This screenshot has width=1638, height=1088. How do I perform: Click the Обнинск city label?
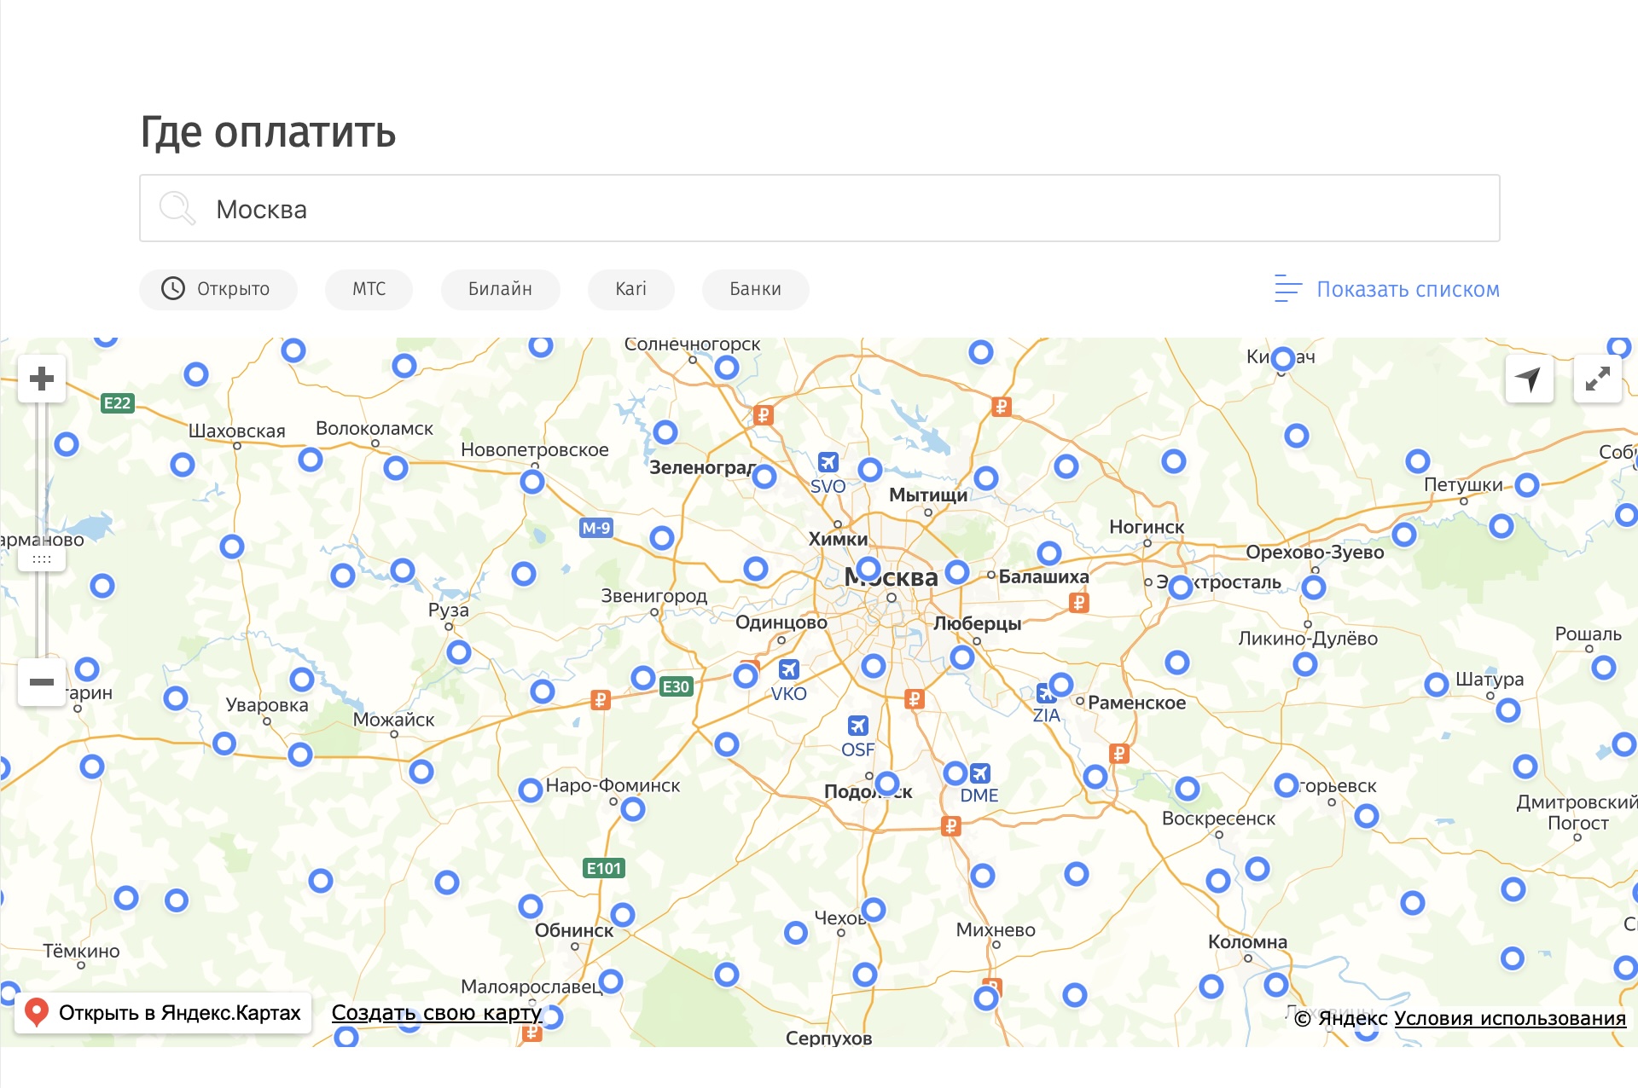[574, 930]
